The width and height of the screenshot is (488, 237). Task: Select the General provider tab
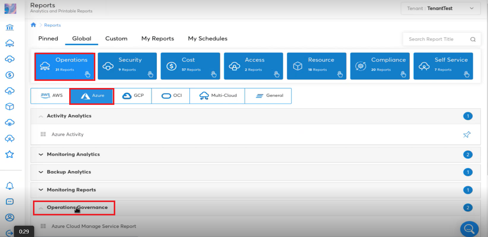tap(268, 96)
